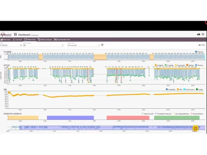The height and width of the screenshot is (155, 207).
Task: Toggle Adam Forseth in operator legend
Action: point(147,114)
